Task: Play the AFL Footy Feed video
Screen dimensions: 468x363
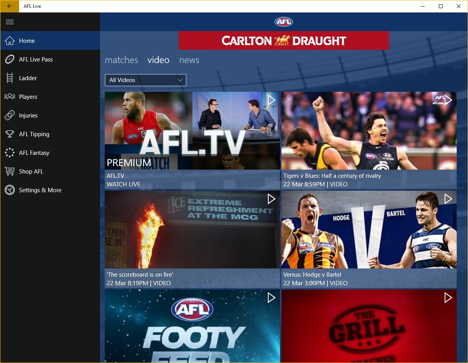Action: click(271, 298)
